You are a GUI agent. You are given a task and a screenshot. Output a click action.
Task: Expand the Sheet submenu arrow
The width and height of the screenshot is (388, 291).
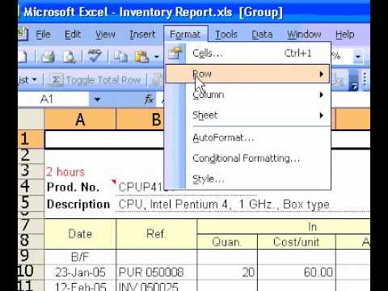(321, 116)
